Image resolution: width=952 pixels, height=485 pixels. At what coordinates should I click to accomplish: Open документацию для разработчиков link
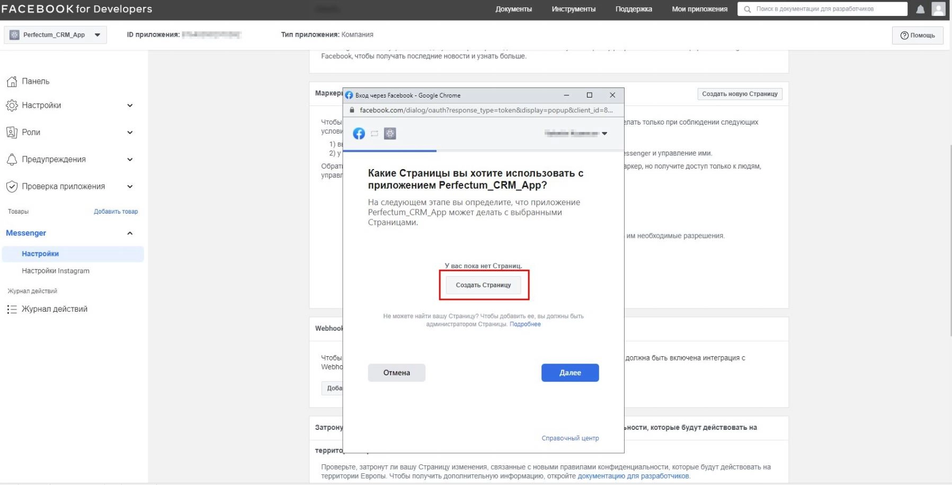[633, 476]
